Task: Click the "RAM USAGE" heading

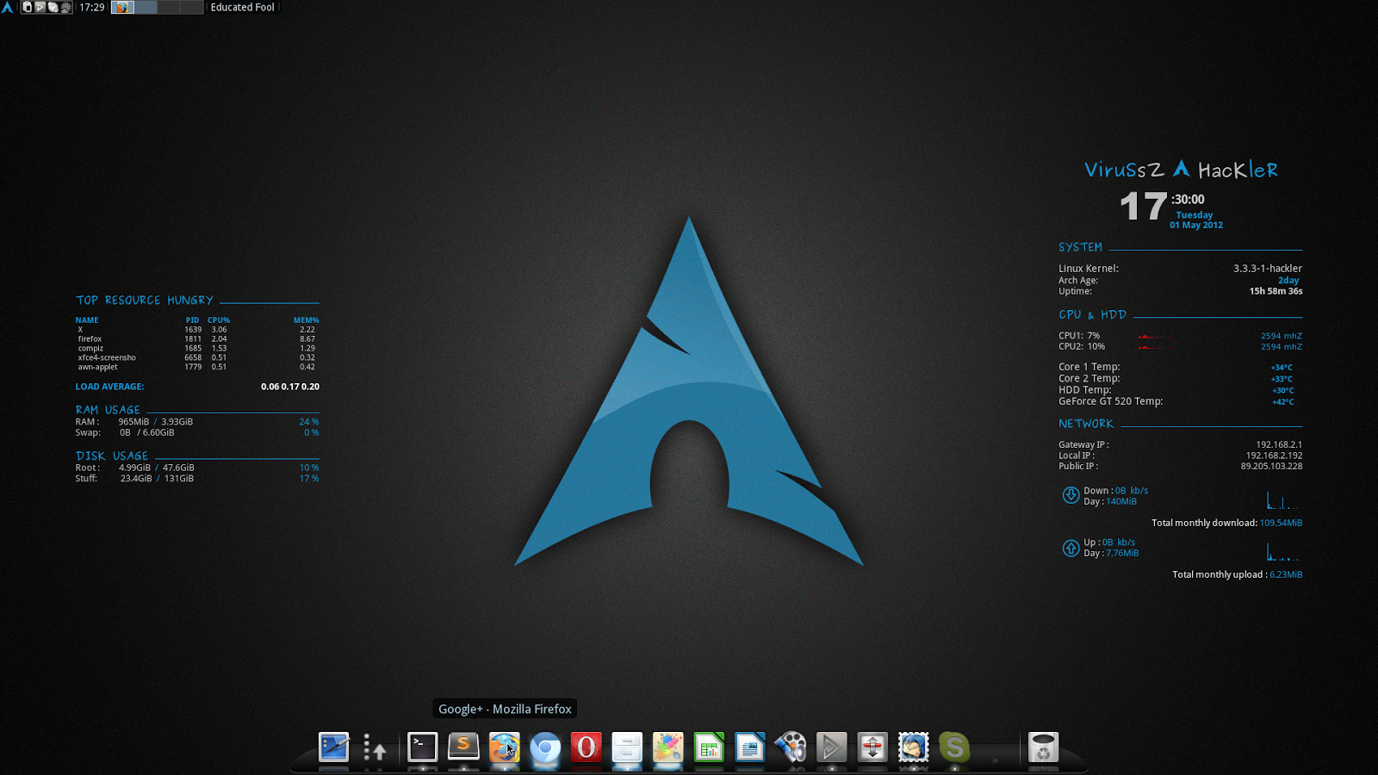Action: [108, 410]
